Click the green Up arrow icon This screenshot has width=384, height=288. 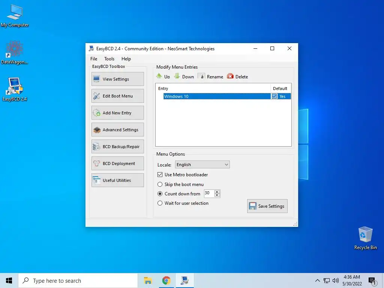(159, 76)
